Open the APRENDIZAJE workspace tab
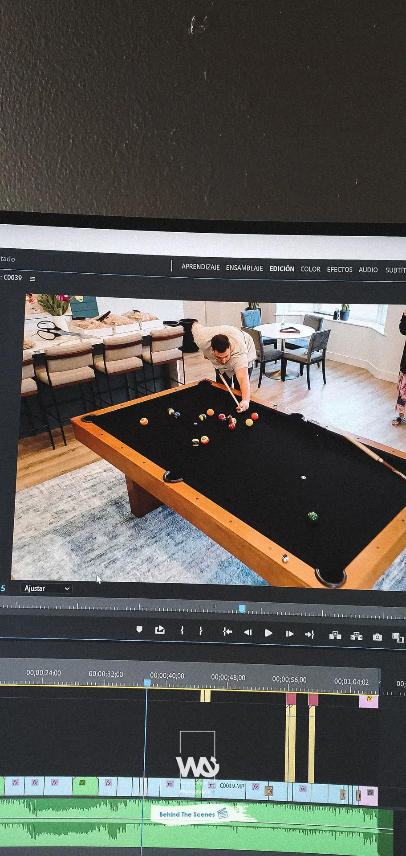The width and height of the screenshot is (406, 856). (x=200, y=267)
